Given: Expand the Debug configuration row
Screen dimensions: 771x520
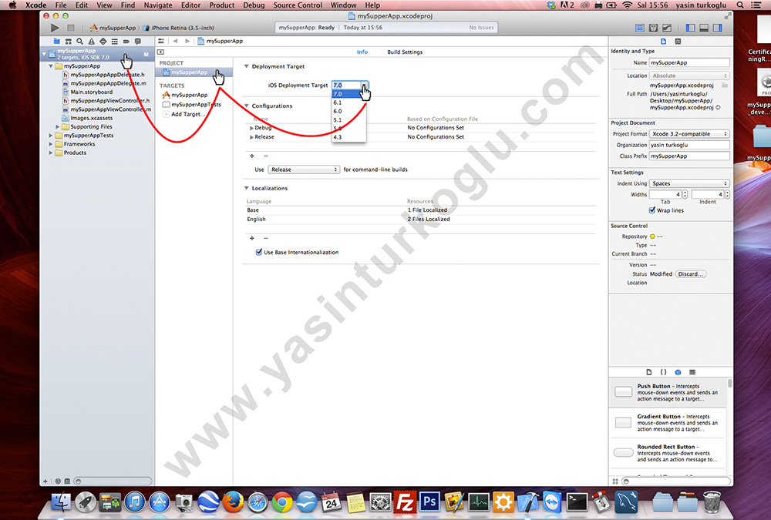Looking at the screenshot, I should tap(251, 128).
